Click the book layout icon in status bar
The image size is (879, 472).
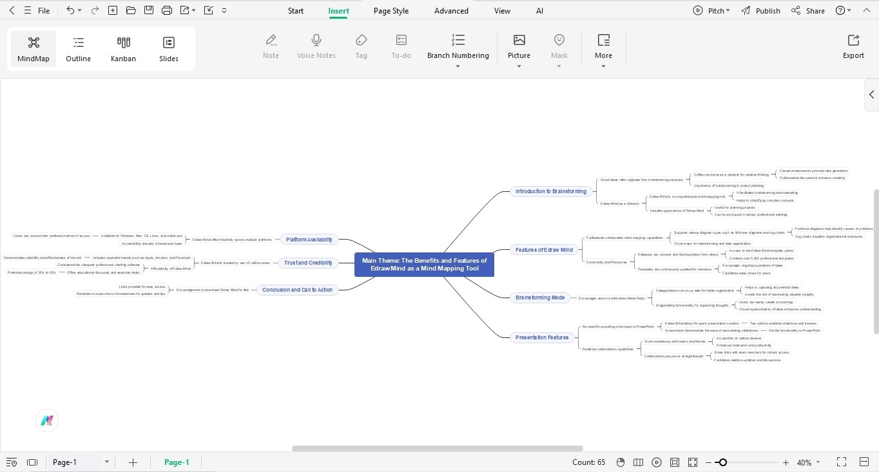coord(639,462)
